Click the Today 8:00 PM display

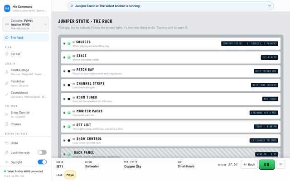pos(266,127)
